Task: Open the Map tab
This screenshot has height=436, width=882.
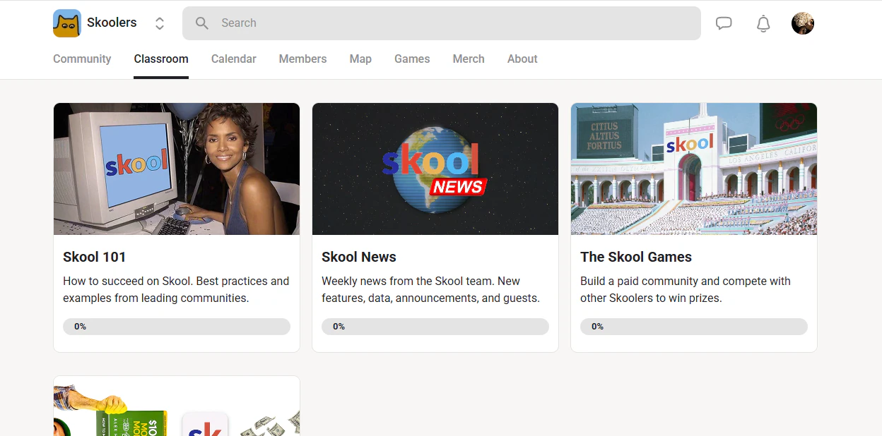Action: [x=360, y=59]
